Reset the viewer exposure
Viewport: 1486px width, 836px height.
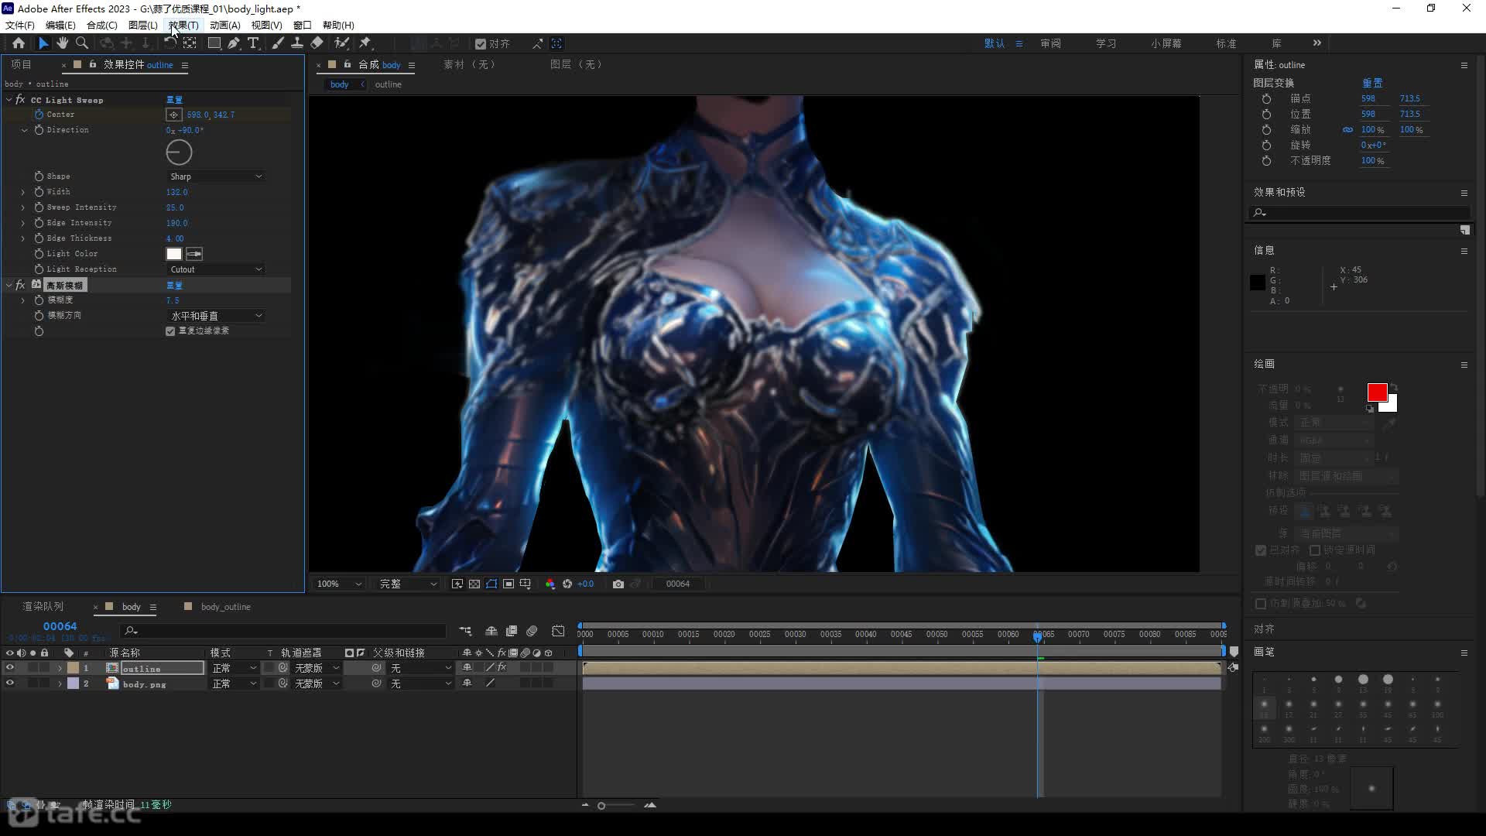567,584
